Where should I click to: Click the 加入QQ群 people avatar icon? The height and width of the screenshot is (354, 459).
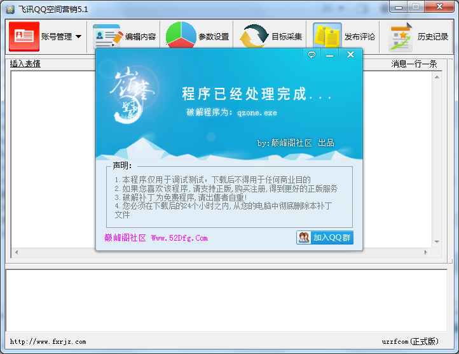pos(304,237)
